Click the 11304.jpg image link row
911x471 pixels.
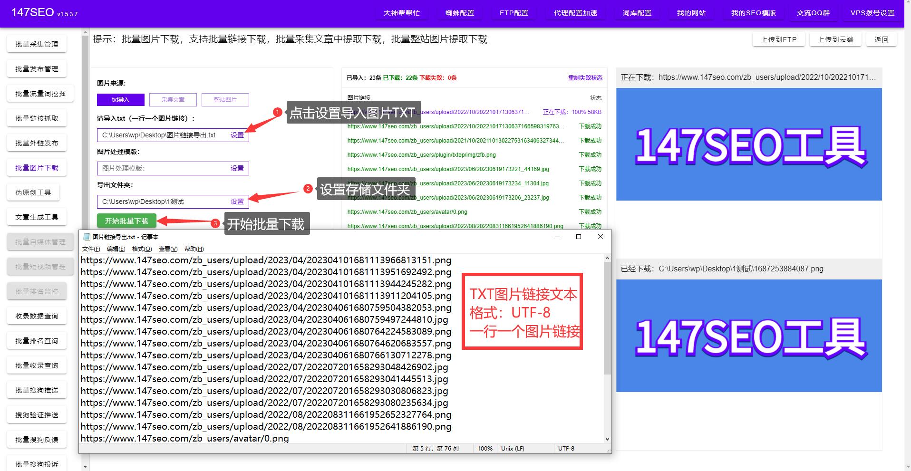pos(474,183)
